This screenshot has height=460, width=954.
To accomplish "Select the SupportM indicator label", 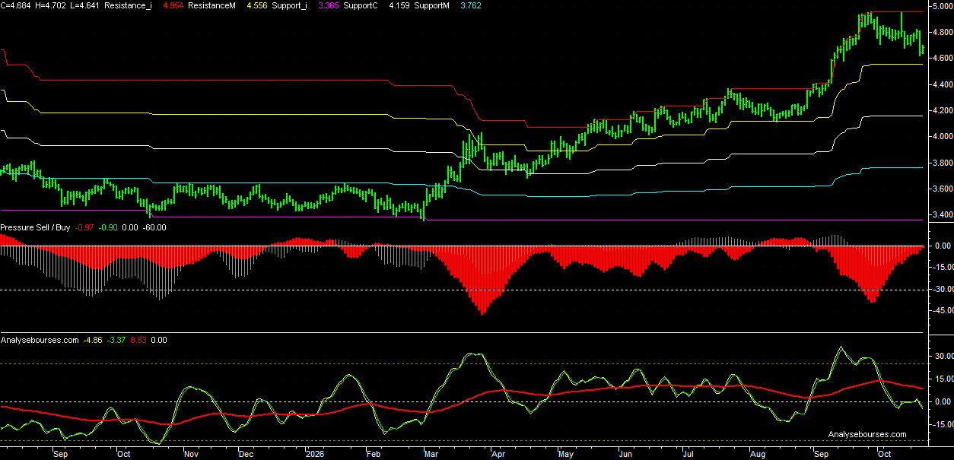I will click(x=431, y=5).
